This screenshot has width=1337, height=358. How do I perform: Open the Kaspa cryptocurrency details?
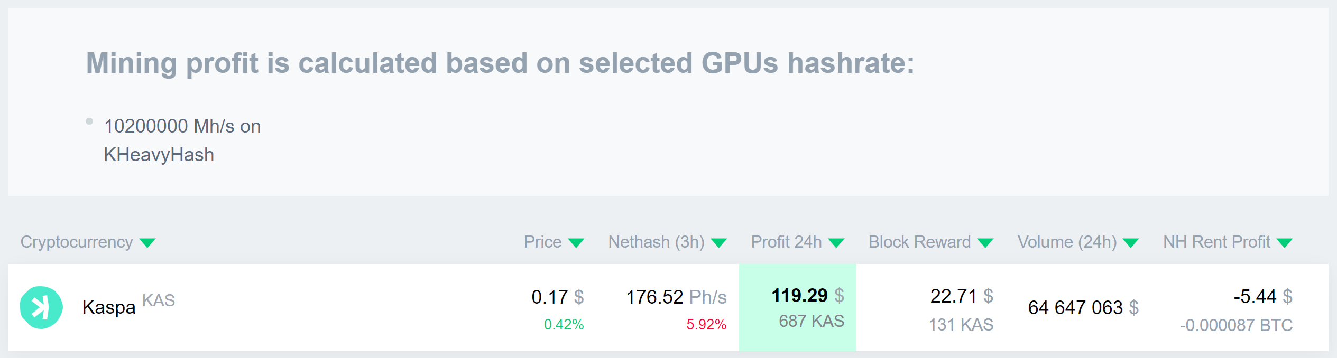(108, 306)
